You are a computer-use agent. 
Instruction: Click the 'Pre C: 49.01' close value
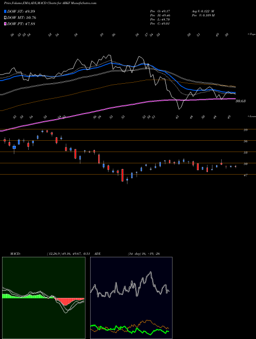pyautogui.click(x=160, y=24)
